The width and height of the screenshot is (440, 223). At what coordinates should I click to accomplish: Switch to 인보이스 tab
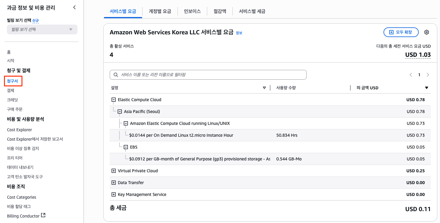(192, 11)
